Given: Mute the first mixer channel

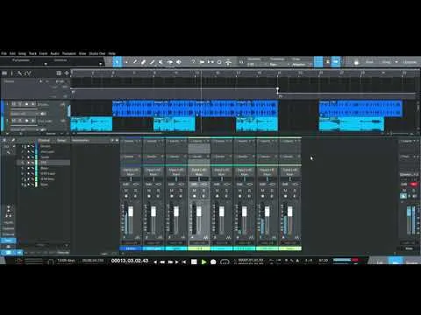Looking at the screenshot, I should tap(126, 191).
